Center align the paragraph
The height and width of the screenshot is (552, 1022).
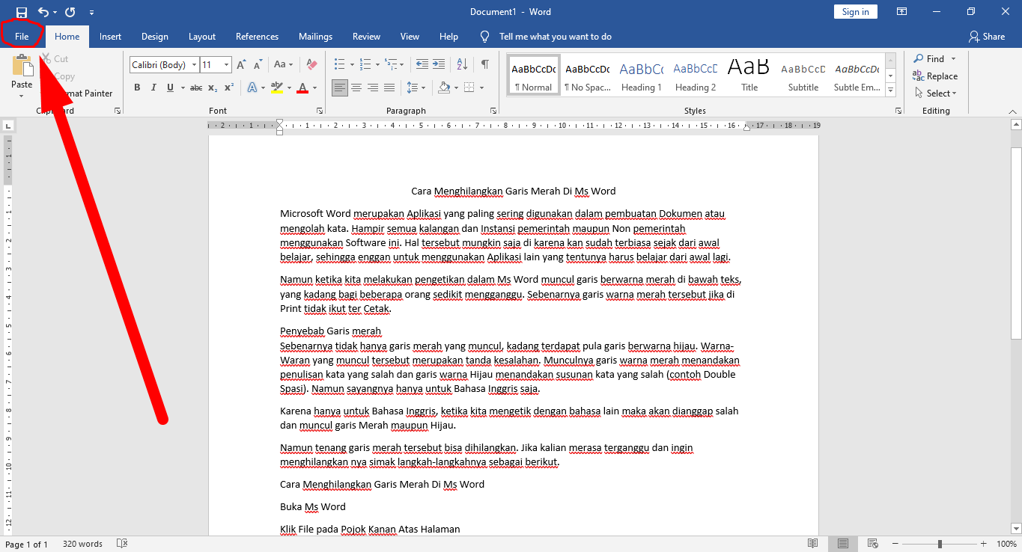[356, 88]
